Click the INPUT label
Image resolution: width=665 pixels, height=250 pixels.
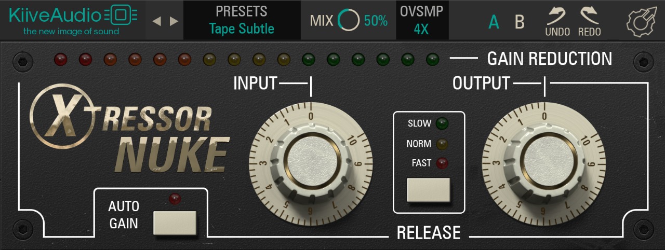point(255,83)
